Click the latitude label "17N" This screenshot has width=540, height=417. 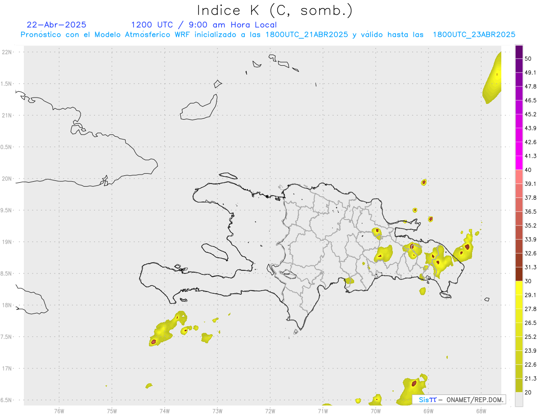coord(7,368)
